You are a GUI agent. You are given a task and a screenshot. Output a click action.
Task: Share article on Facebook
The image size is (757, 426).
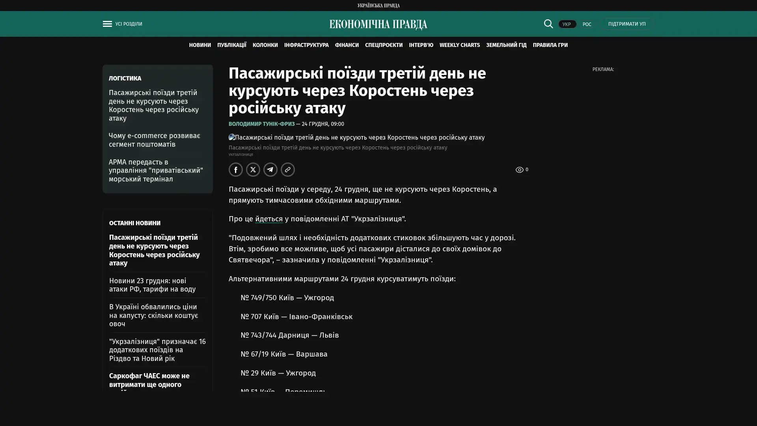click(236, 170)
